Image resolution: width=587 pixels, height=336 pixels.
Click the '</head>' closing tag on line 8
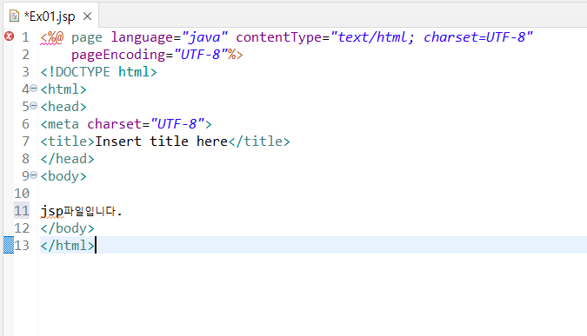[x=67, y=159]
